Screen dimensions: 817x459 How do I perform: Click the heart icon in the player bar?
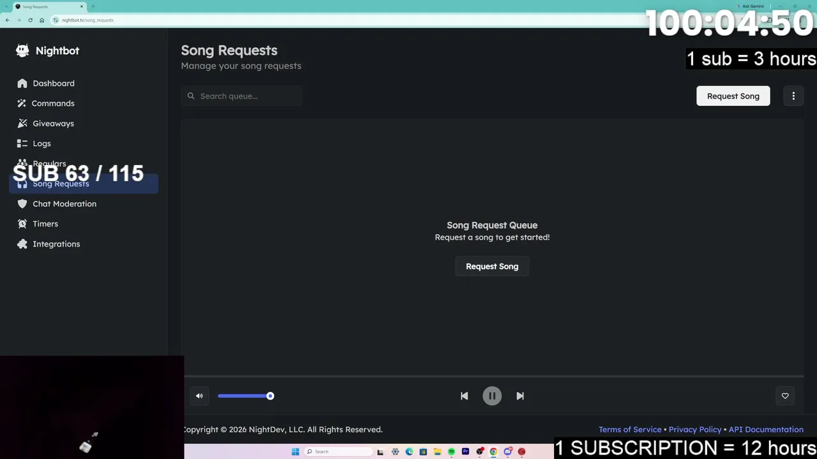(x=785, y=396)
